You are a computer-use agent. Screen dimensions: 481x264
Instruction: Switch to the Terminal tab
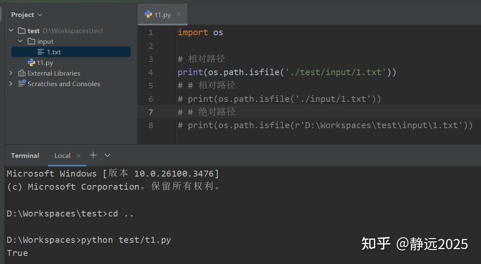(25, 155)
